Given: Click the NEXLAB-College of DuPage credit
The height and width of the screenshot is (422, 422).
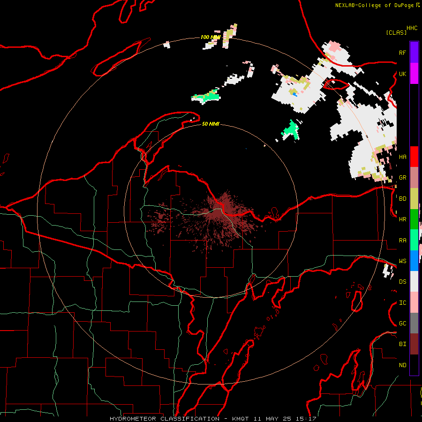Looking at the screenshot, I should (x=374, y=5).
